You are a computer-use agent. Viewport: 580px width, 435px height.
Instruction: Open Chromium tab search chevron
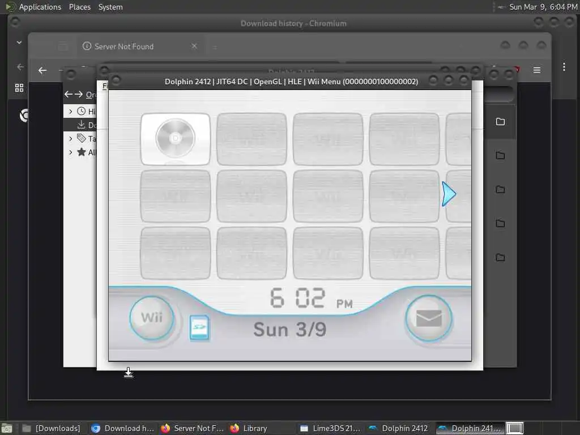pyautogui.click(x=19, y=42)
